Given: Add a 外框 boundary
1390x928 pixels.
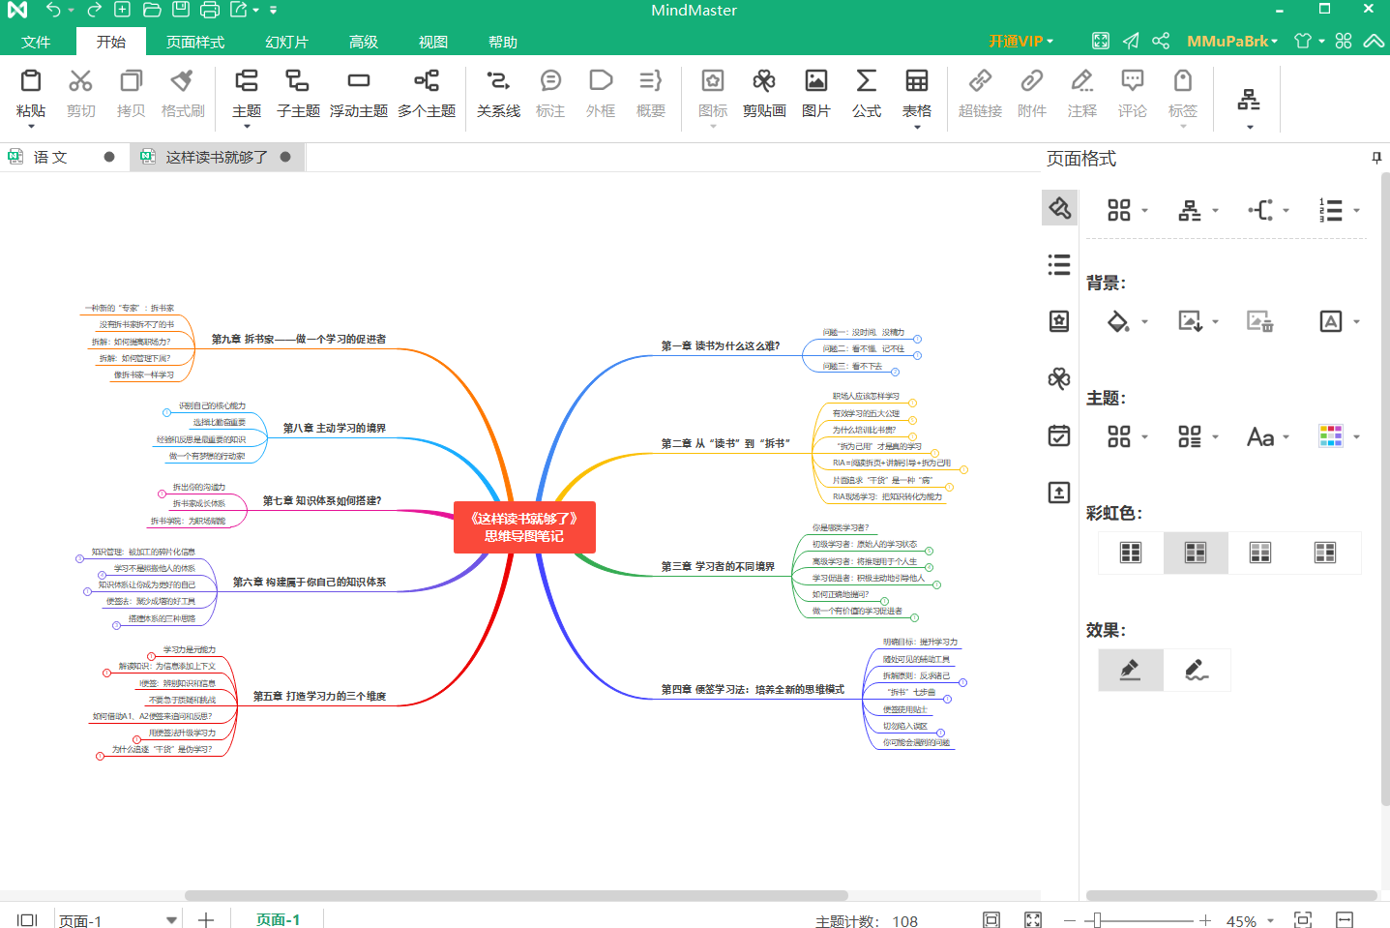Looking at the screenshot, I should click(x=601, y=94).
